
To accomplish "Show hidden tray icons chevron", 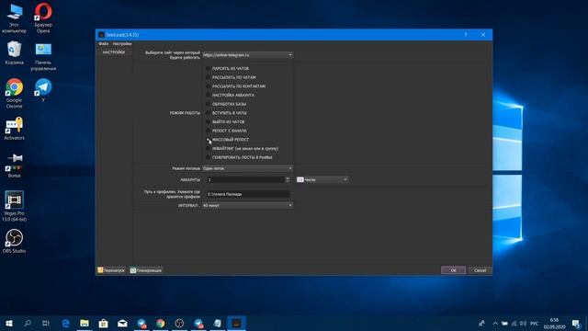I will point(495,323).
